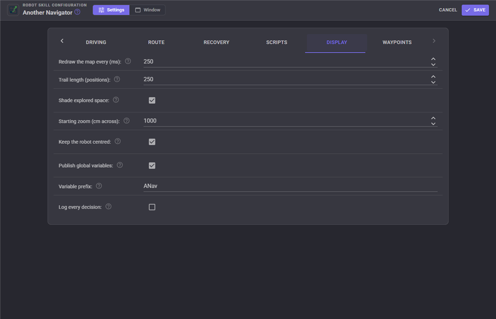The image size is (496, 319).
Task: Open help for Trail length (positions)
Action: pos(117,79)
